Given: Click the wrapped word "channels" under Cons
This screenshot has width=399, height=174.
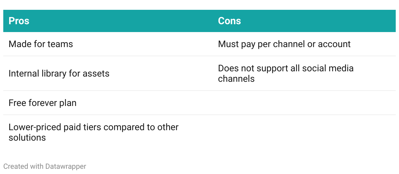Looking at the screenshot, I should pos(236,79).
